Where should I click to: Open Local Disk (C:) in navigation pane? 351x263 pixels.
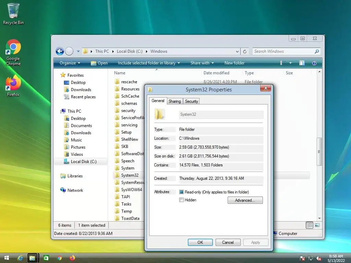(x=80, y=162)
